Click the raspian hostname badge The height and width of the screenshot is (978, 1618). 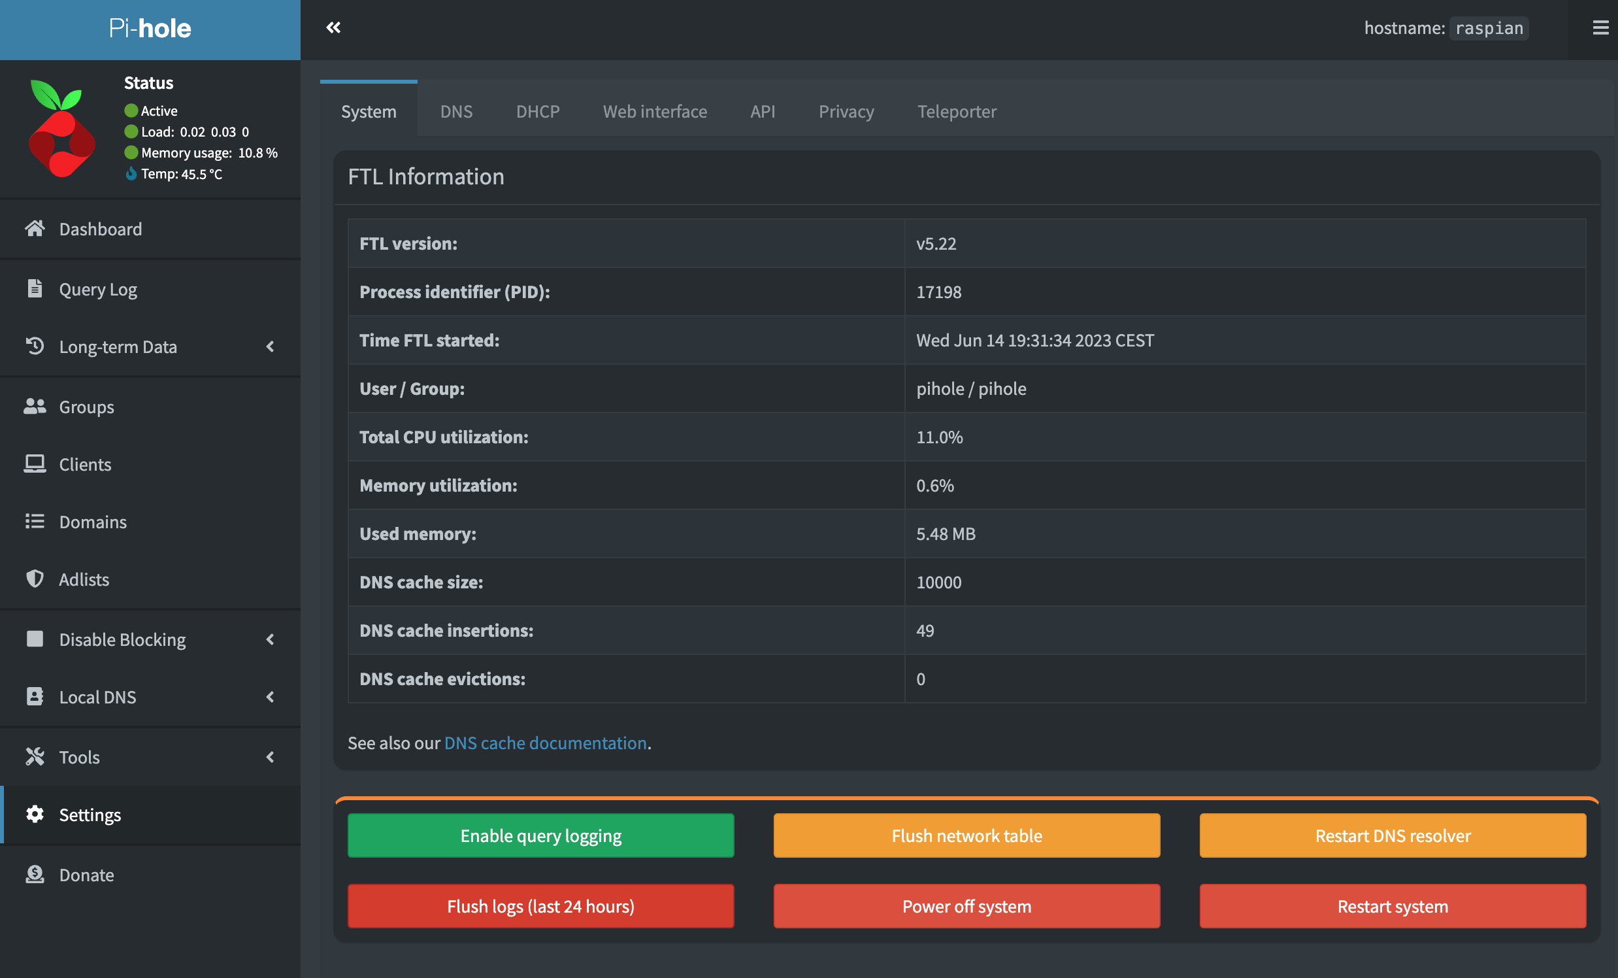1489,27
